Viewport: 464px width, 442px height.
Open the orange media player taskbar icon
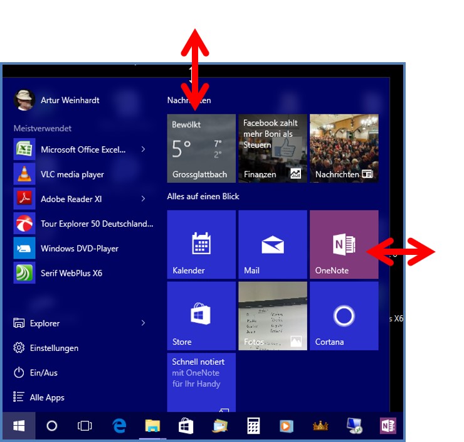[x=287, y=426]
